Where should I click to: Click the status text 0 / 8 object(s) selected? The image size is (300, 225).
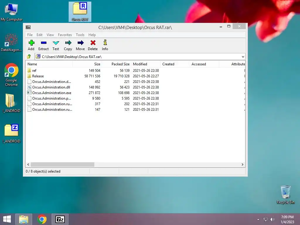(43, 171)
